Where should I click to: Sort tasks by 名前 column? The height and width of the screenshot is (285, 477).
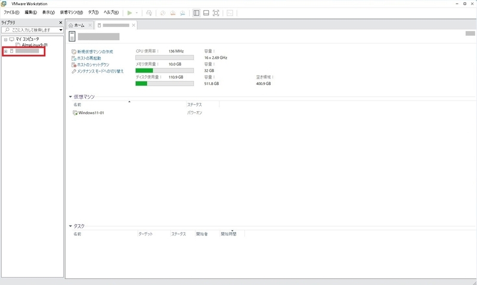pos(78,234)
